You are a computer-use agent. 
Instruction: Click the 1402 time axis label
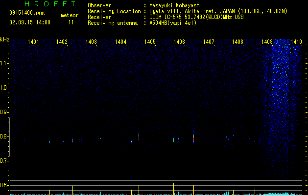(62, 42)
